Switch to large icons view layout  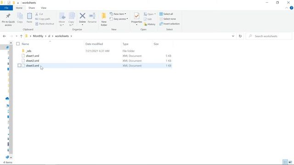[x=290, y=162]
